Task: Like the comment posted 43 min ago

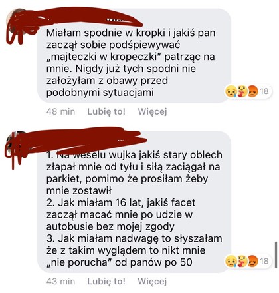Action: [106, 282]
